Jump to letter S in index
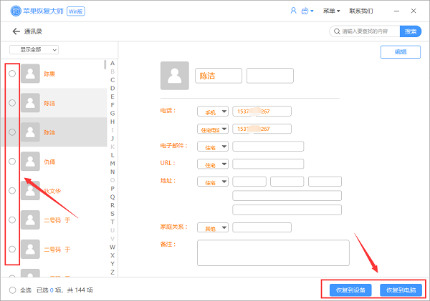 pyautogui.click(x=113, y=214)
